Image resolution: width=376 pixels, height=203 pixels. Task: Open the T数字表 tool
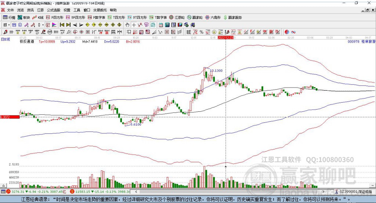(158, 18)
